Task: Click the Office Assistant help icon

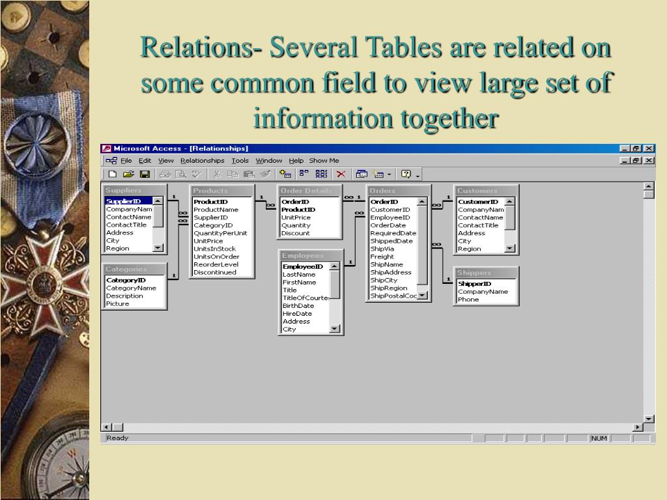Action: pyautogui.click(x=406, y=174)
